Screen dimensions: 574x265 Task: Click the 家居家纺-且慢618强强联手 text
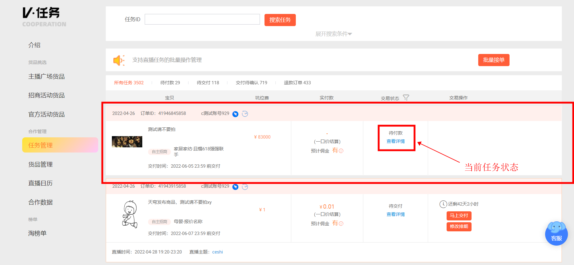point(199,152)
